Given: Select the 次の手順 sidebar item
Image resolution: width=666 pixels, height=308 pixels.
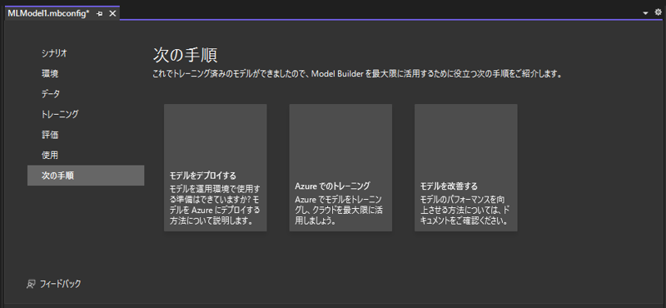Looking at the screenshot, I should (86, 176).
